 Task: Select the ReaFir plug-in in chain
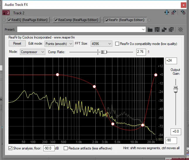[x=126, y=20]
